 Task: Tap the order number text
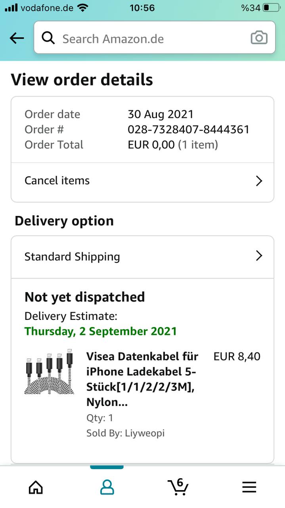tap(188, 129)
